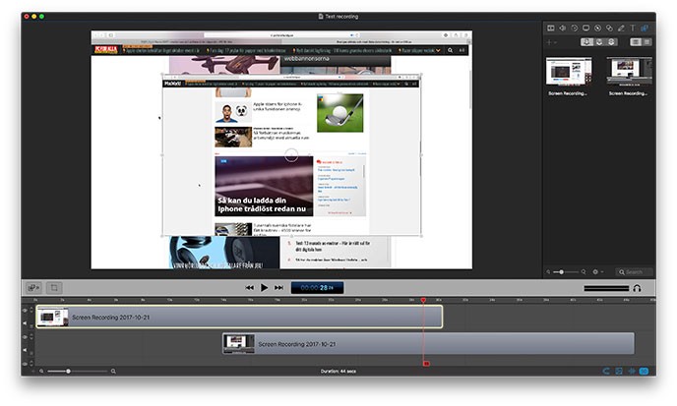The height and width of the screenshot is (406, 677).
Task: Click the highlighted blue rightmost timeline icon
Action: (x=644, y=371)
